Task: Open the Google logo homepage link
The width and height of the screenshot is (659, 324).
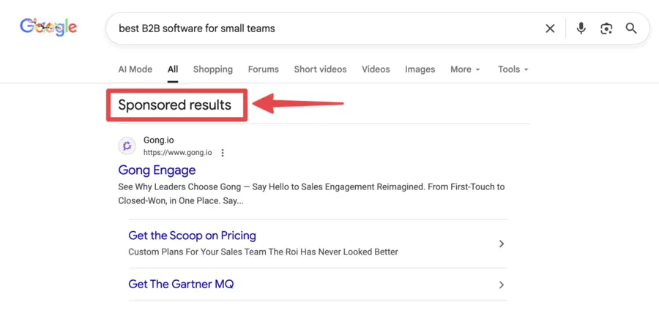Action: 48,27
